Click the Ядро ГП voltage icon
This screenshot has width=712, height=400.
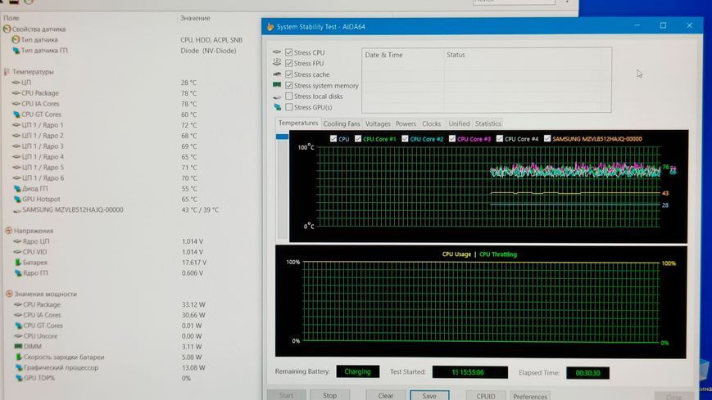18,273
